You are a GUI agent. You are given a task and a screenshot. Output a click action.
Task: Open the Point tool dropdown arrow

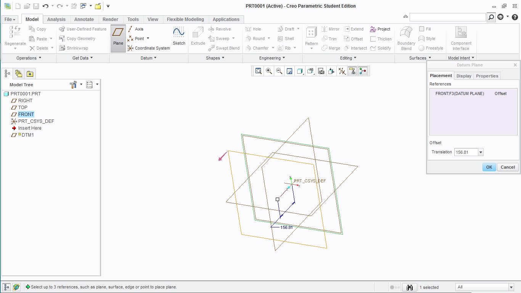pyautogui.click(x=148, y=39)
